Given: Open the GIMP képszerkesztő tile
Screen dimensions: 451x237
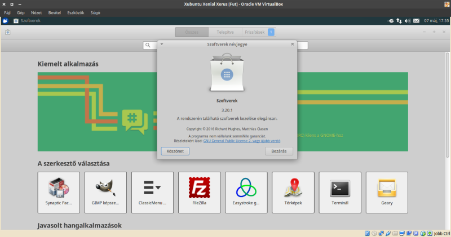Looking at the screenshot, I should point(105,193).
